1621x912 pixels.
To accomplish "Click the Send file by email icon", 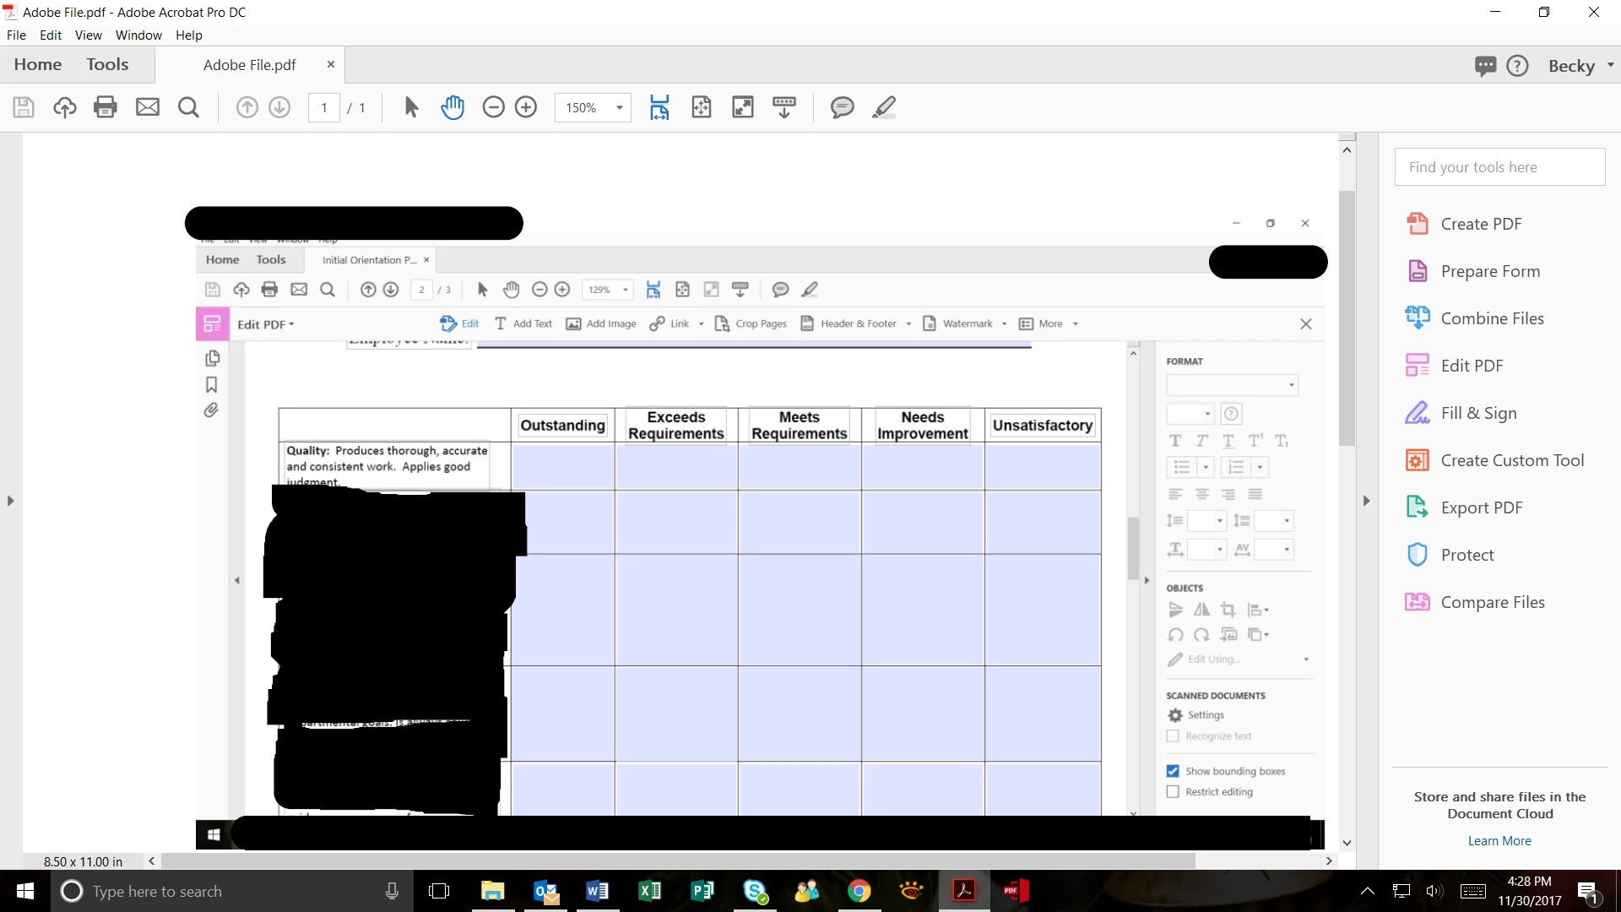I will pos(148,107).
